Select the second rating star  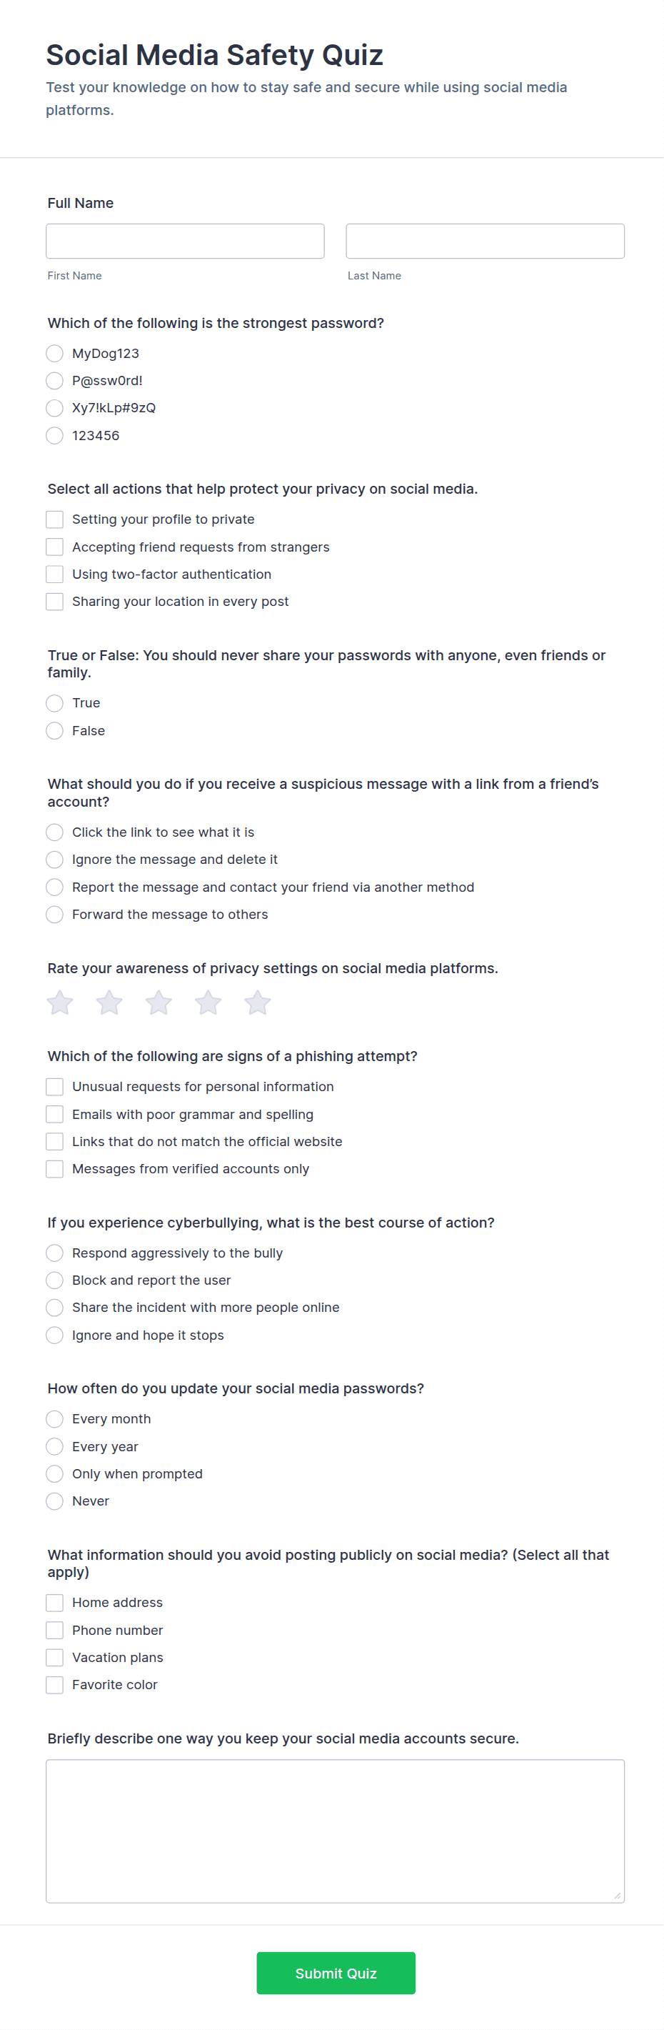109,1003
